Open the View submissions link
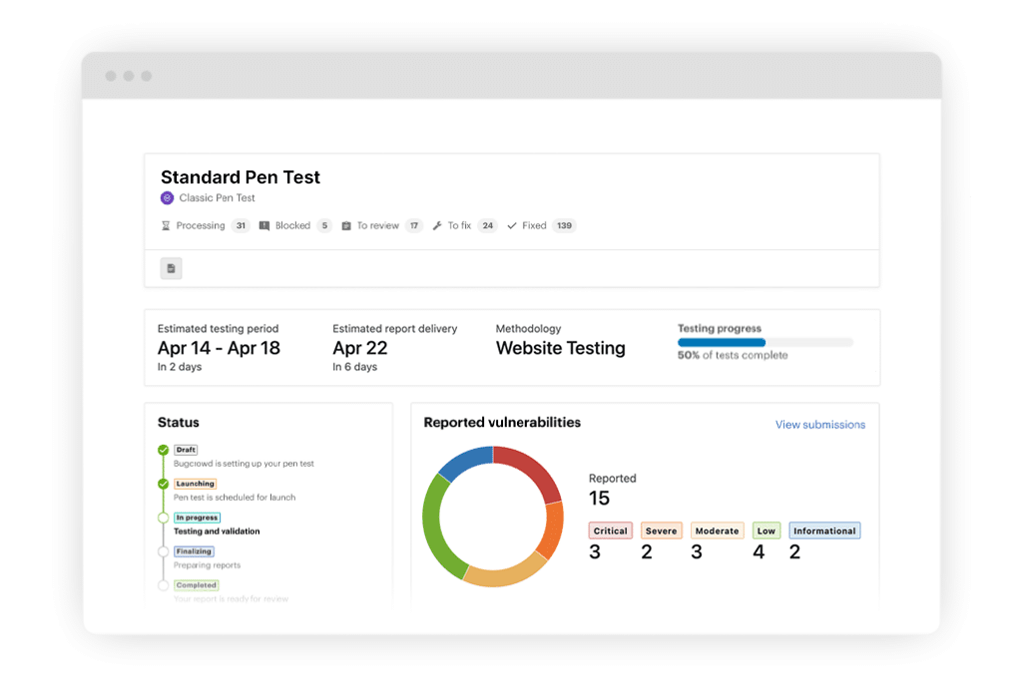 [x=819, y=425]
